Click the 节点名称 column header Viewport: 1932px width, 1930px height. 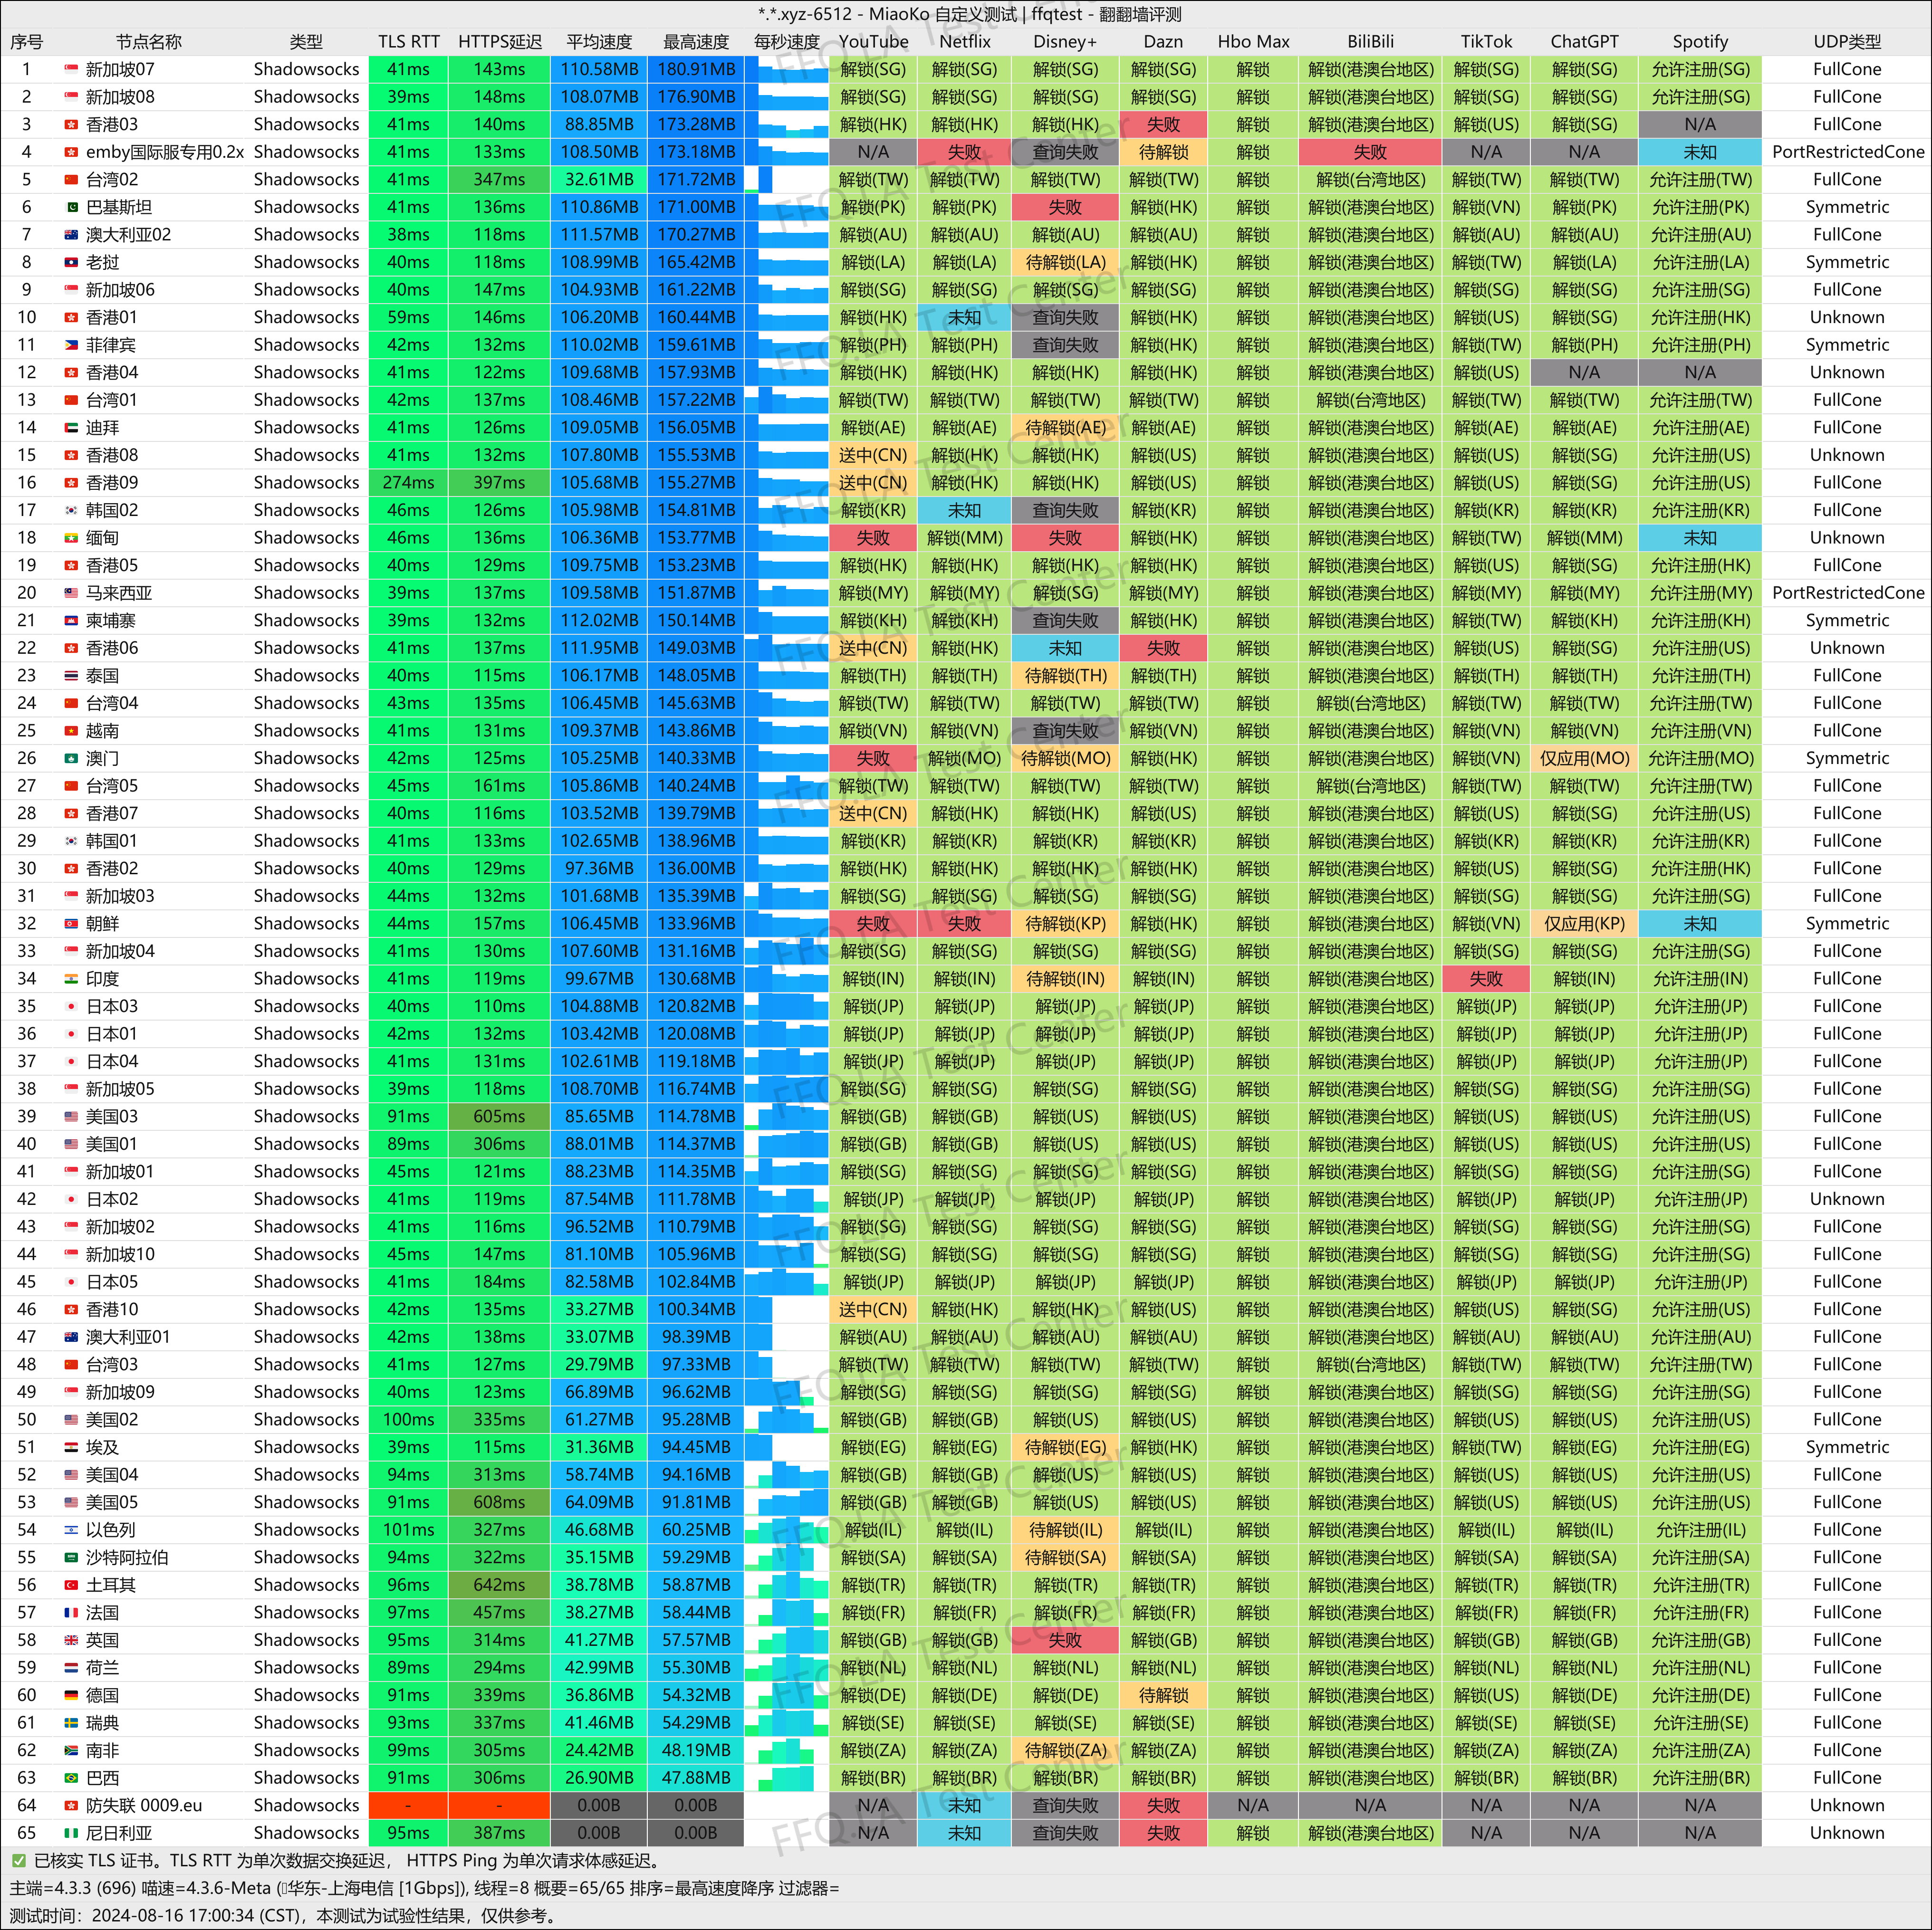[149, 42]
